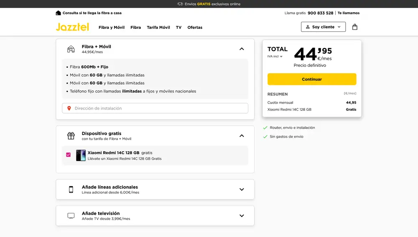The image size is (418, 237).
Task: Click the red location pin icon
Action: [x=69, y=108]
